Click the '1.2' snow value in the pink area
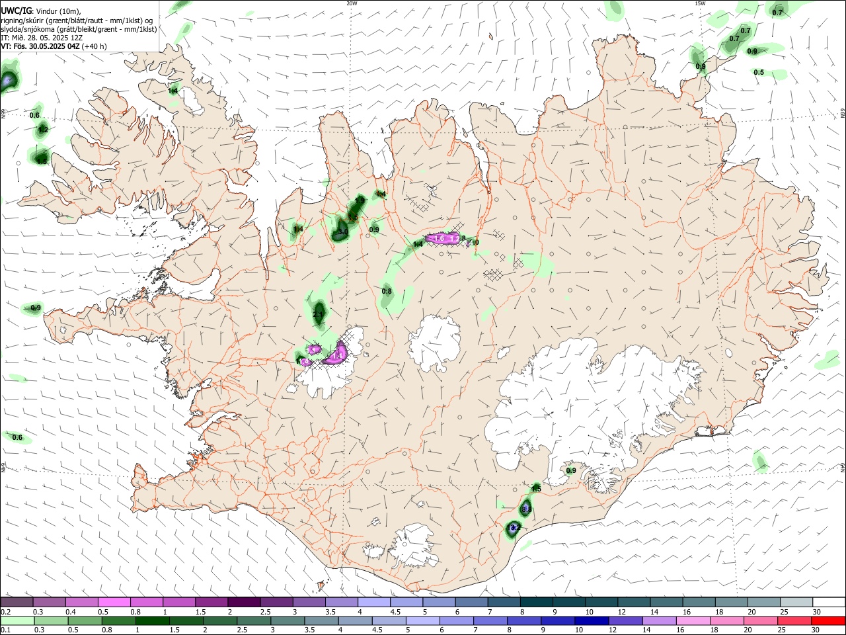This screenshot has width=846, height=635. (453, 238)
